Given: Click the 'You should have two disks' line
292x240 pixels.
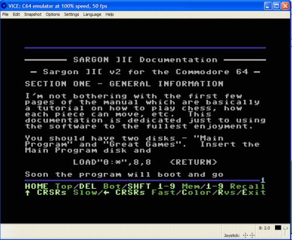Looking at the screenshot, I should 124,138.
